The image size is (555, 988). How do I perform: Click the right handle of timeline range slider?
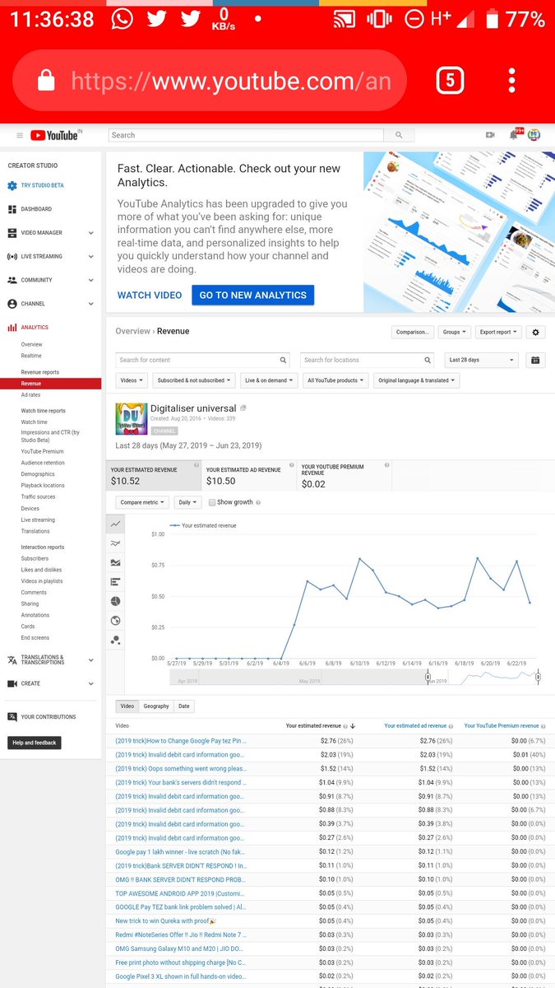(x=538, y=678)
